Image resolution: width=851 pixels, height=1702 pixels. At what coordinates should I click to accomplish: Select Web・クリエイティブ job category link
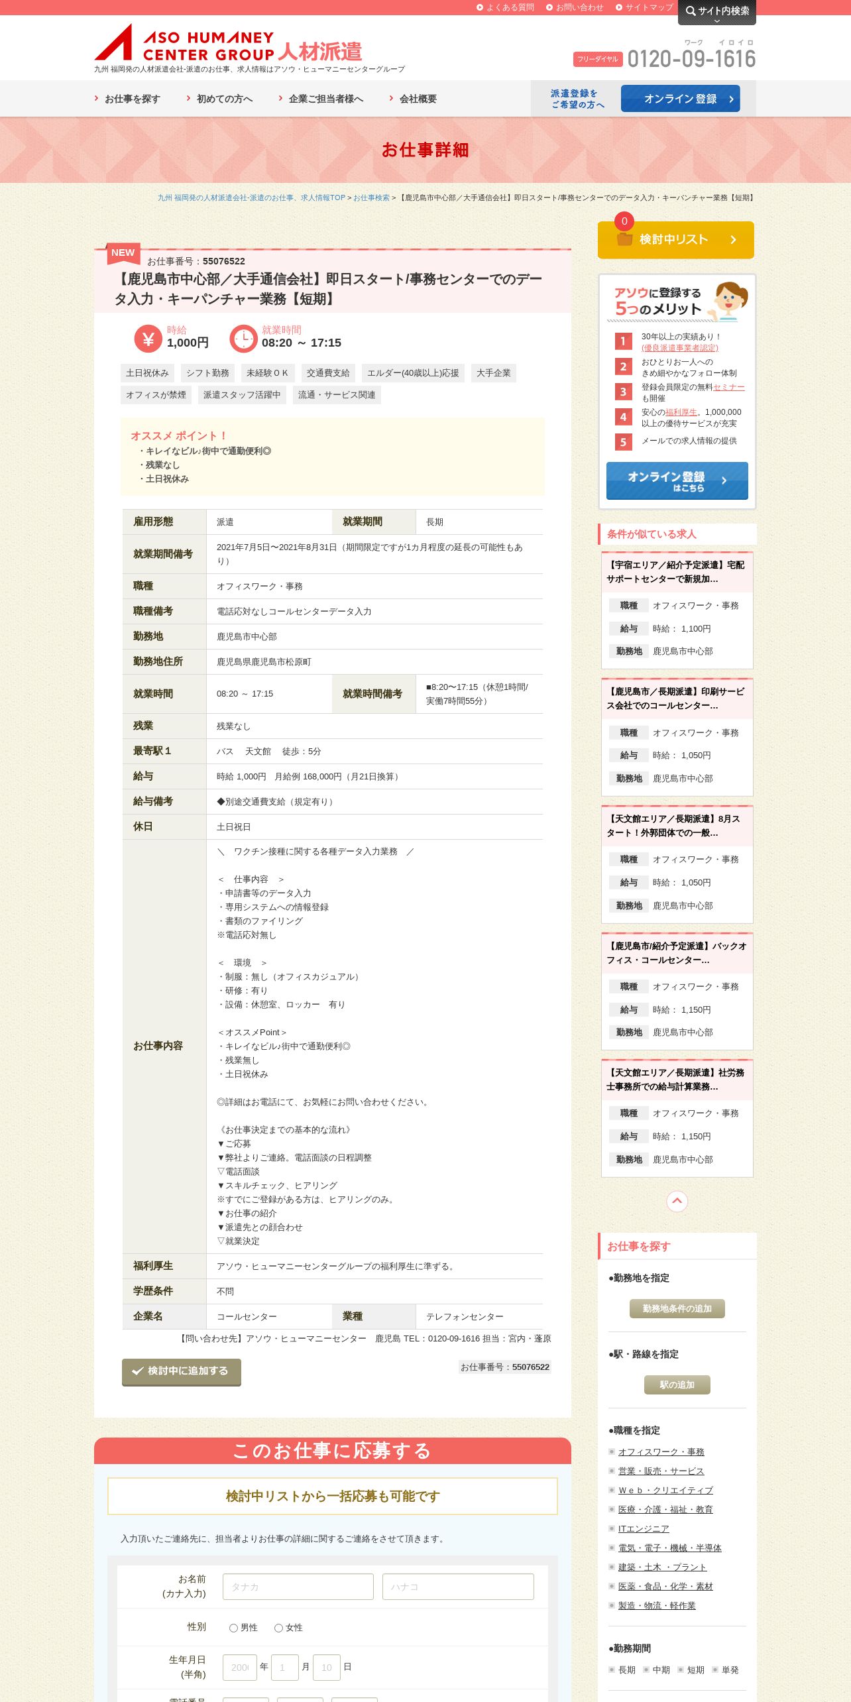[665, 1490]
